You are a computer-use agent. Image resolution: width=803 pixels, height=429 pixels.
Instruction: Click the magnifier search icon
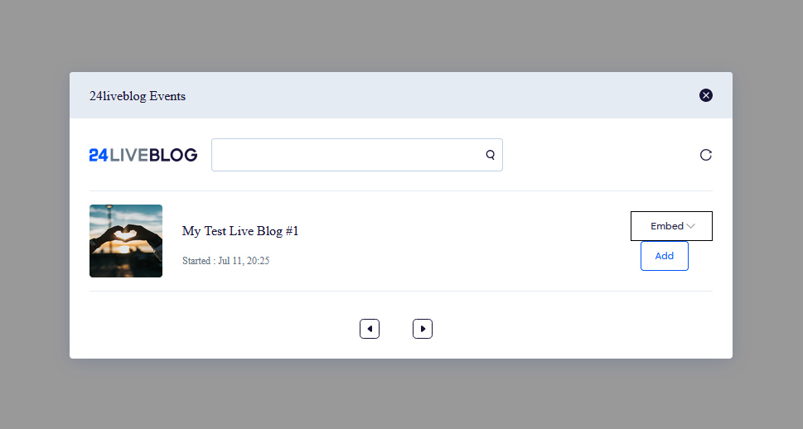coord(490,155)
